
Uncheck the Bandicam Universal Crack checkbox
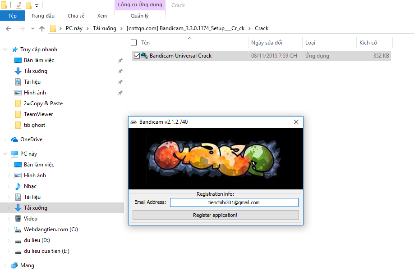point(137,56)
